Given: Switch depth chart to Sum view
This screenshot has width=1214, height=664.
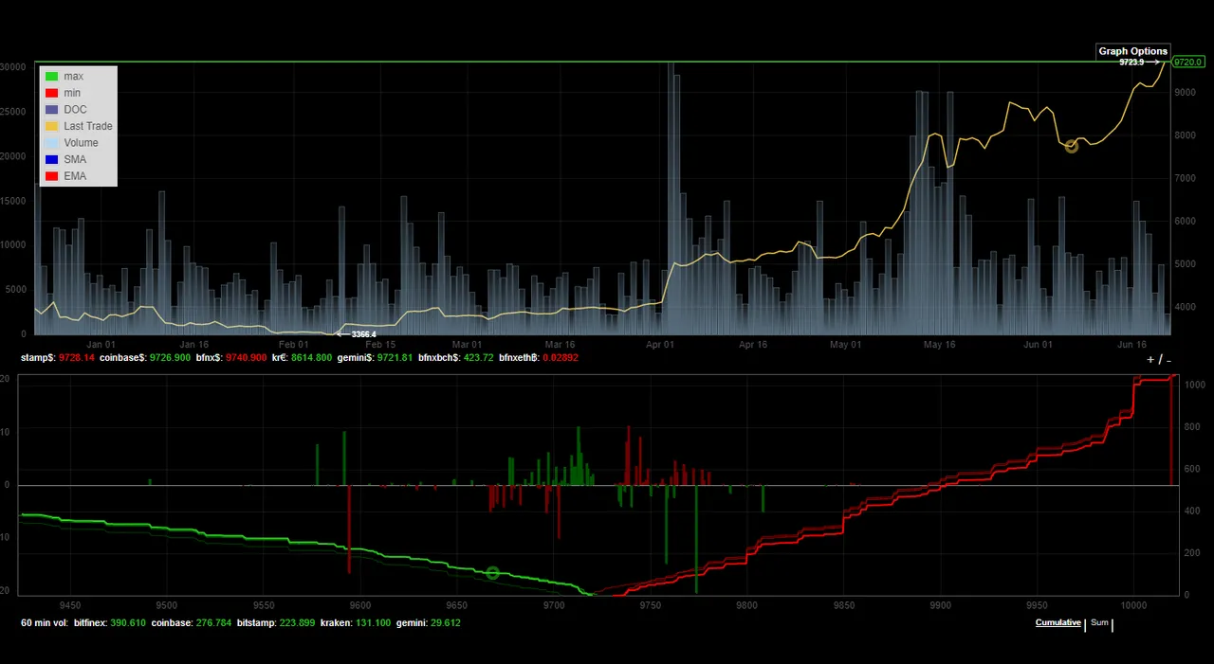Looking at the screenshot, I should (1099, 622).
